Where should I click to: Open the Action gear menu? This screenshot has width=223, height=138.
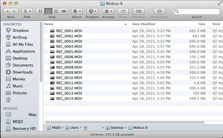pyautogui.click(x=77, y=11)
